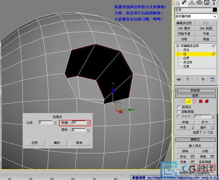Select 多边形 sub-level in modifier stack
The image size is (219, 180).
pos(188,62)
